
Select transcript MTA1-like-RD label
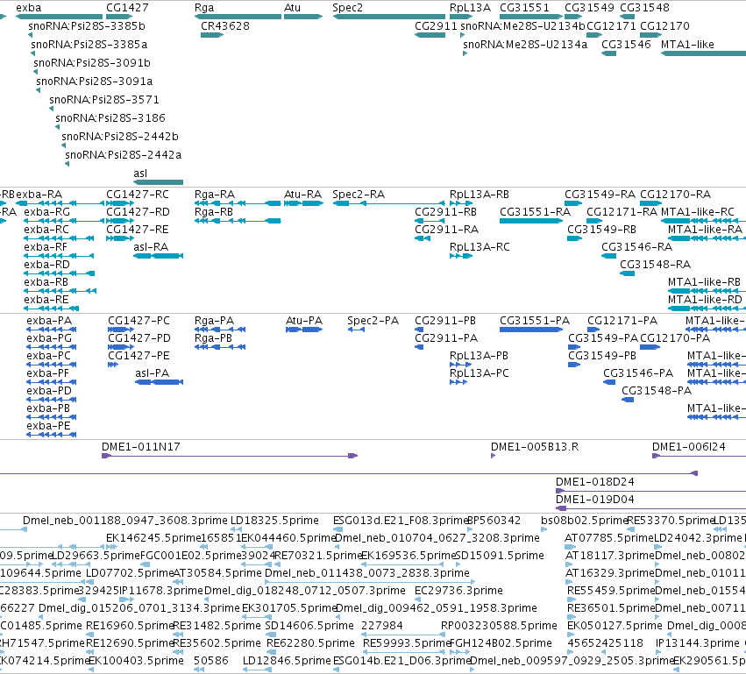tap(705, 300)
